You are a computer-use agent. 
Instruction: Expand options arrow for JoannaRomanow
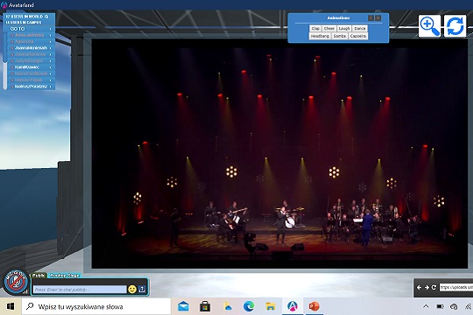[51, 54]
